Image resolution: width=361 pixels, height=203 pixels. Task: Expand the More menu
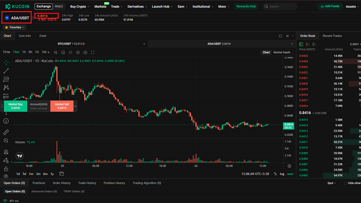coord(224,7)
